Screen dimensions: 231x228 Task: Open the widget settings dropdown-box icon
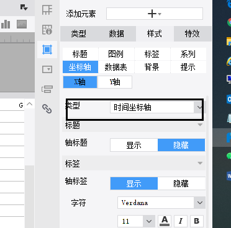[x=47, y=69]
